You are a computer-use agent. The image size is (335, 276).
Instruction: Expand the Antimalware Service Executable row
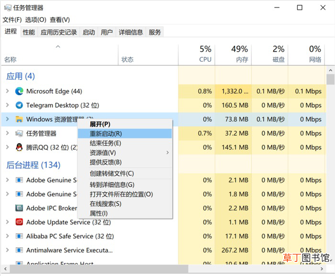tap(7, 250)
